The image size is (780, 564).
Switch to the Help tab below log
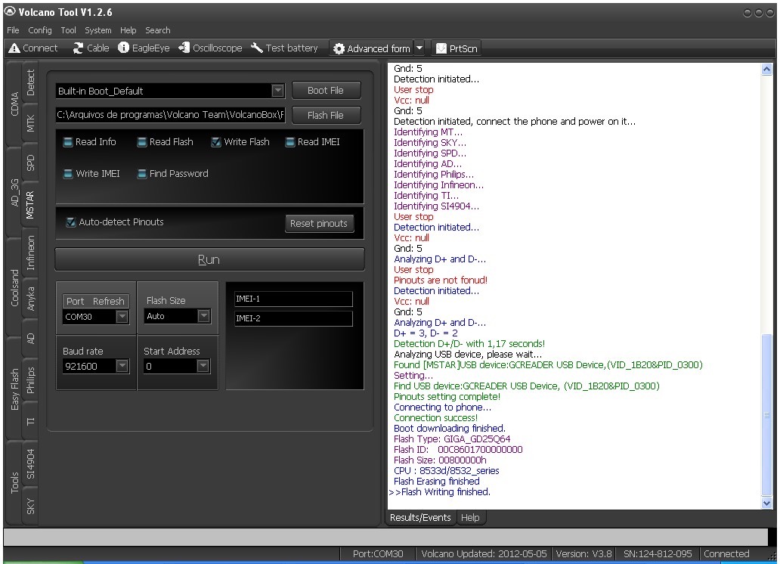(470, 518)
